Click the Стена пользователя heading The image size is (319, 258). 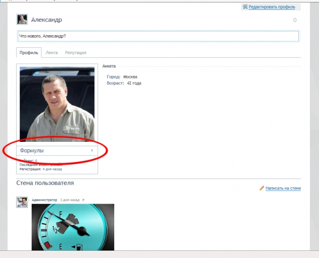point(45,183)
